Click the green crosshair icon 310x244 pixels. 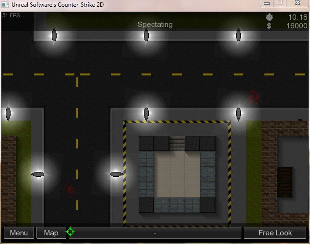click(71, 232)
